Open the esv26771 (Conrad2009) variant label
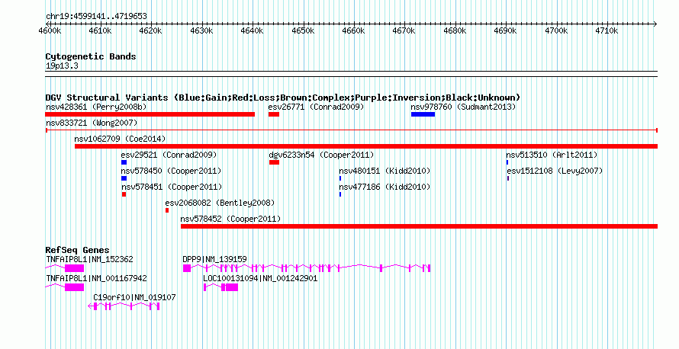 click(x=316, y=107)
